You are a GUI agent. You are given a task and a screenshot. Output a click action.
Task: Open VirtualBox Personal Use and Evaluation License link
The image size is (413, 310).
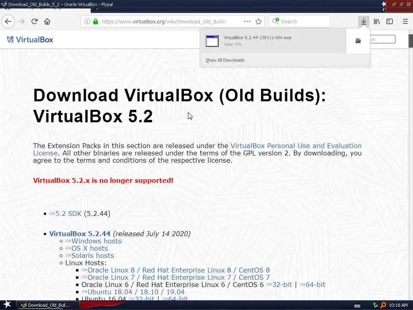(197, 149)
